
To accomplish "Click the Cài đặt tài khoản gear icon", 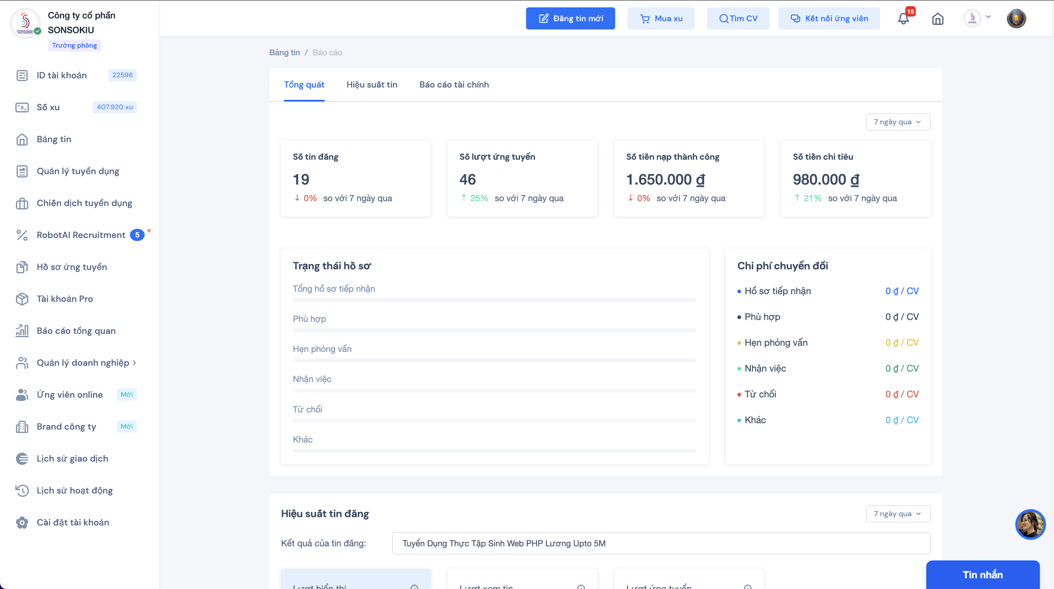I will click(22, 522).
